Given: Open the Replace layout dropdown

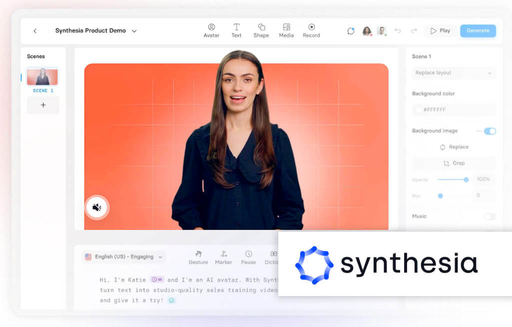Looking at the screenshot, I should (x=454, y=73).
